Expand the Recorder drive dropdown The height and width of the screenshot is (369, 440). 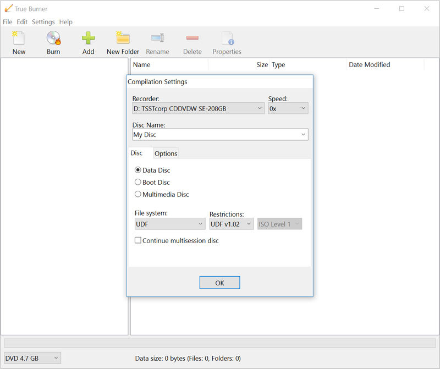(198, 108)
